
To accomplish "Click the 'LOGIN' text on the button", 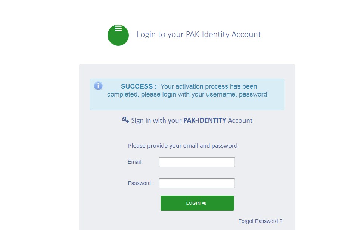I will [x=193, y=203].
